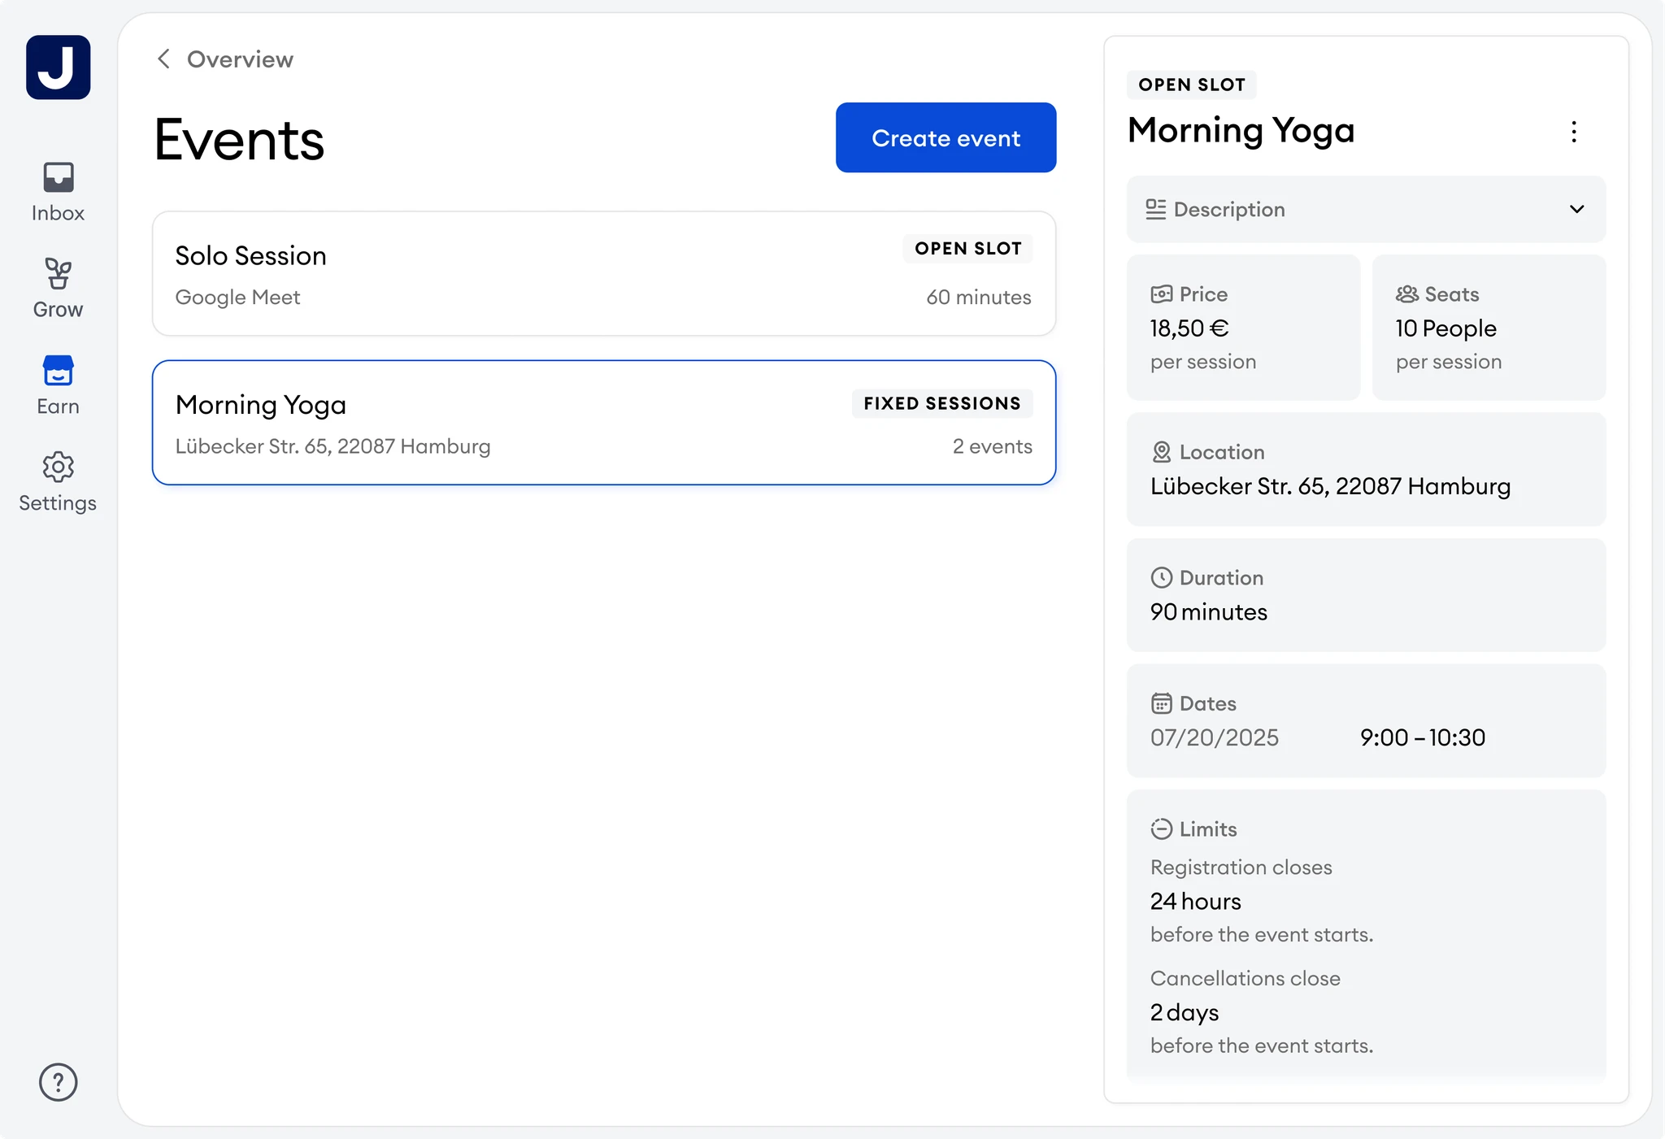The image size is (1665, 1139).
Task: Click the Dates calendar icon
Action: tap(1163, 702)
